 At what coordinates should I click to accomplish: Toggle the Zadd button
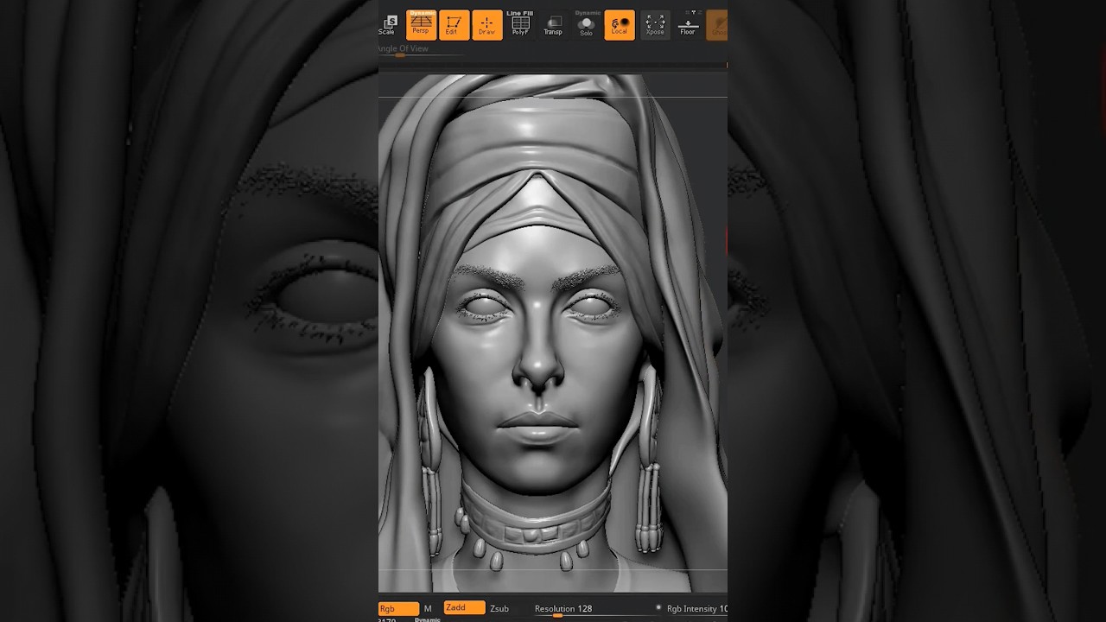[464, 608]
